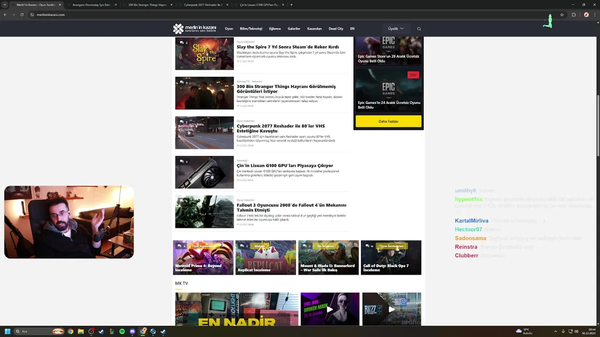Viewport: 600px width, 337px height.
Task: Open the weather widget in taskbar
Action: tap(524, 331)
